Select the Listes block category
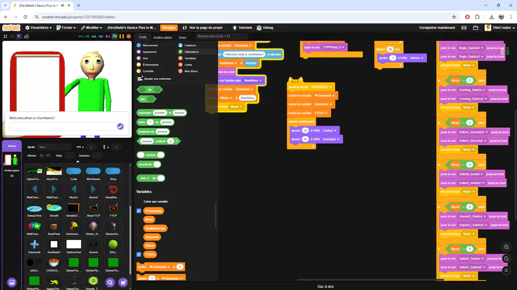517x290 pixels. (x=186, y=64)
